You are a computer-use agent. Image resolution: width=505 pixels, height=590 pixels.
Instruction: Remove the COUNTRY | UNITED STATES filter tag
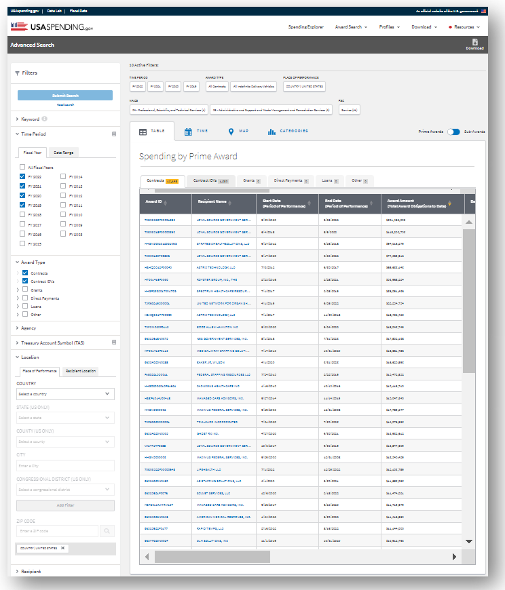point(63,548)
